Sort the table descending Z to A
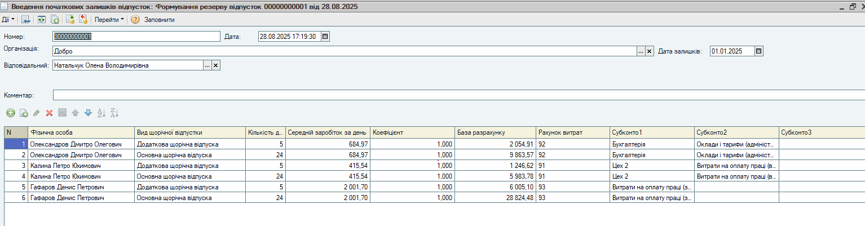Screen dimensions: 865x226 pos(114,113)
